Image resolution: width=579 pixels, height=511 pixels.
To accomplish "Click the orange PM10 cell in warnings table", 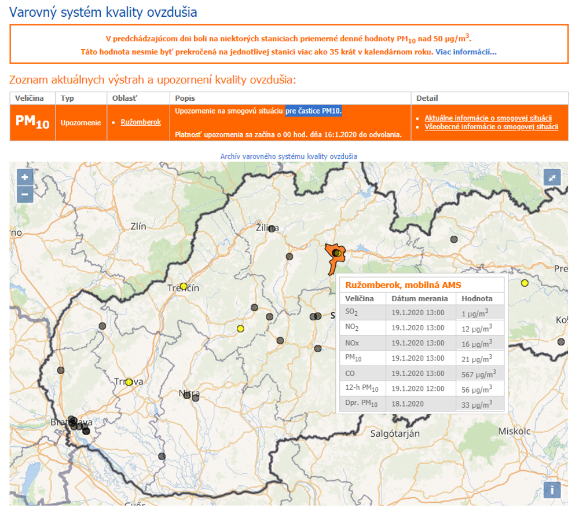I will tap(32, 122).
